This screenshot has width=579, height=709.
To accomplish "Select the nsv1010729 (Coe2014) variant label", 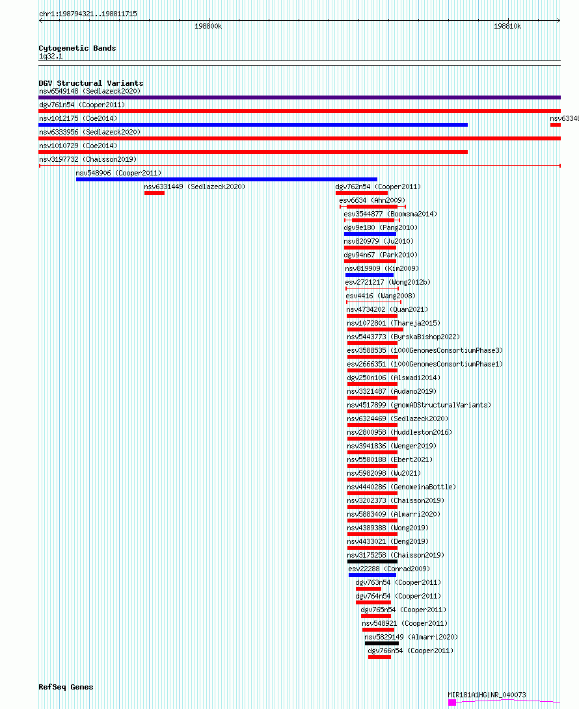I will pos(78,146).
